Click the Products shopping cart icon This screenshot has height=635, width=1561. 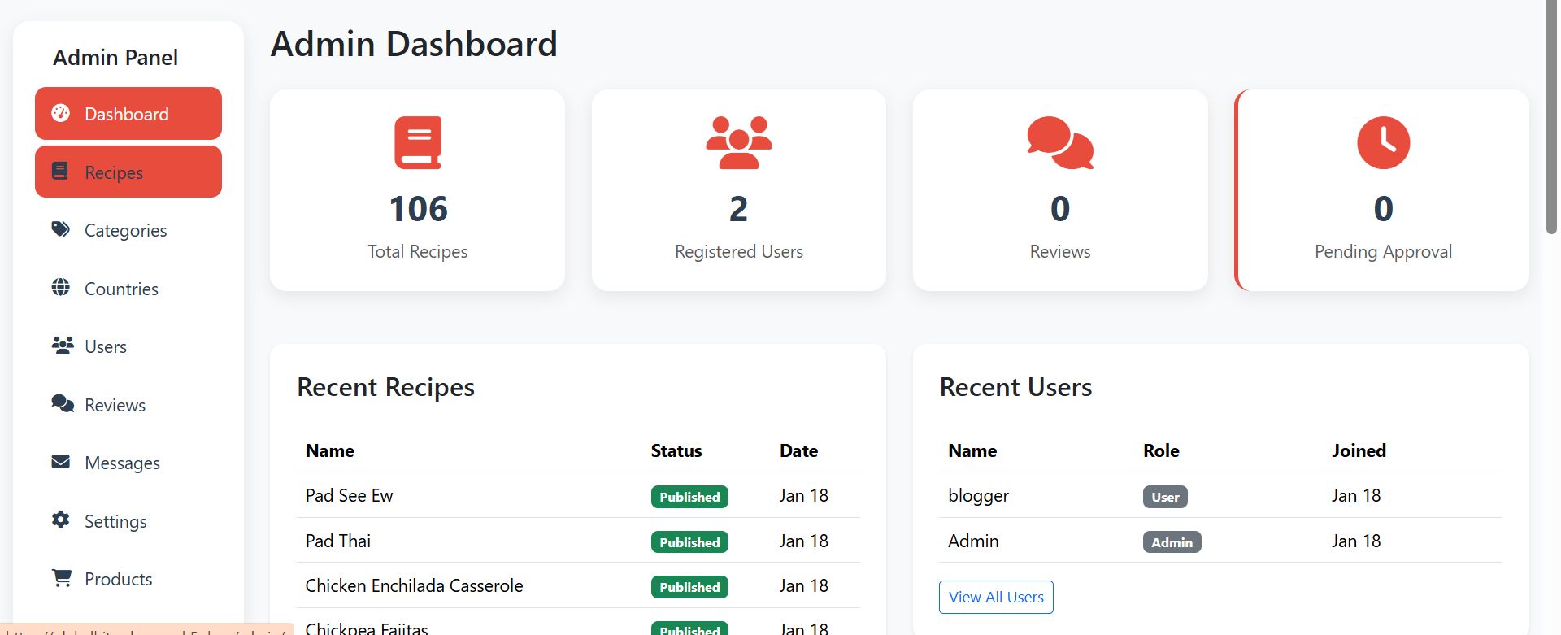[x=62, y=578]
